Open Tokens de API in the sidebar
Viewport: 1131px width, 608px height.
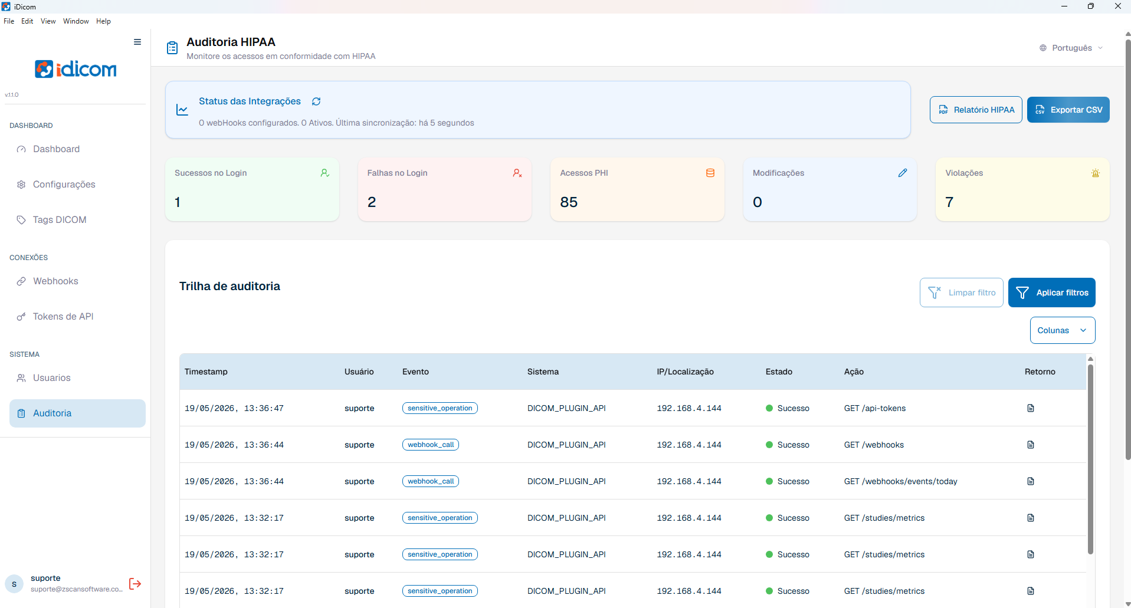pos(77,317)
